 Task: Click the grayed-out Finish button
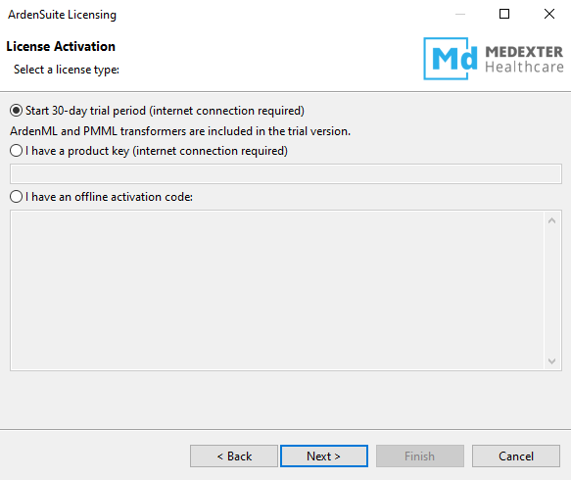(x=420, y=456)
